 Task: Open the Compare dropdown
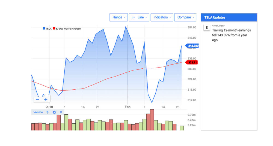[x=185, y=17]
